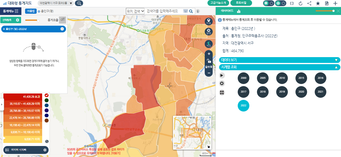Toggle the 통계표출 off switch

click(62, 20)
